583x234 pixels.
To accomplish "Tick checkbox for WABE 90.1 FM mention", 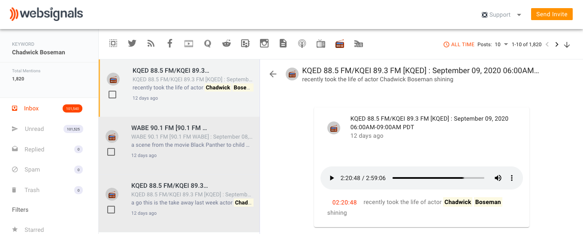I will (111, 152).
